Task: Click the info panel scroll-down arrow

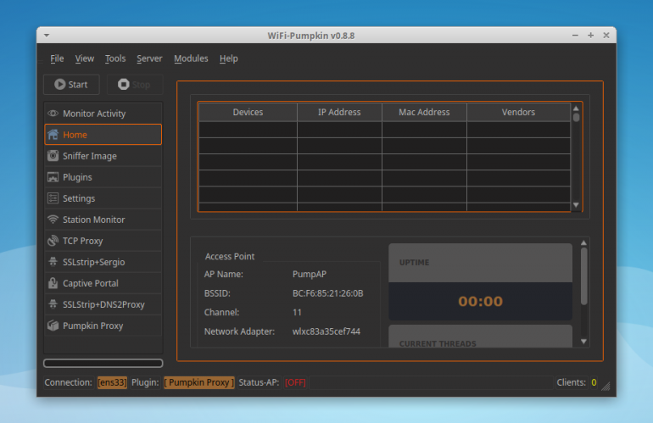Action: click(583, 342)
